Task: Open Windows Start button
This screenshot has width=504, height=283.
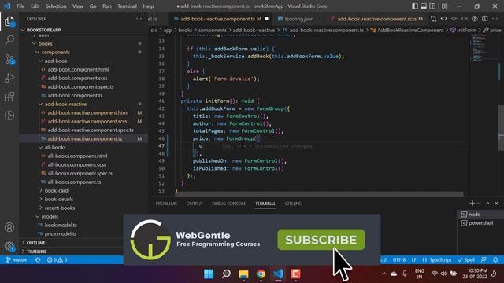Action: coord(209,274)
